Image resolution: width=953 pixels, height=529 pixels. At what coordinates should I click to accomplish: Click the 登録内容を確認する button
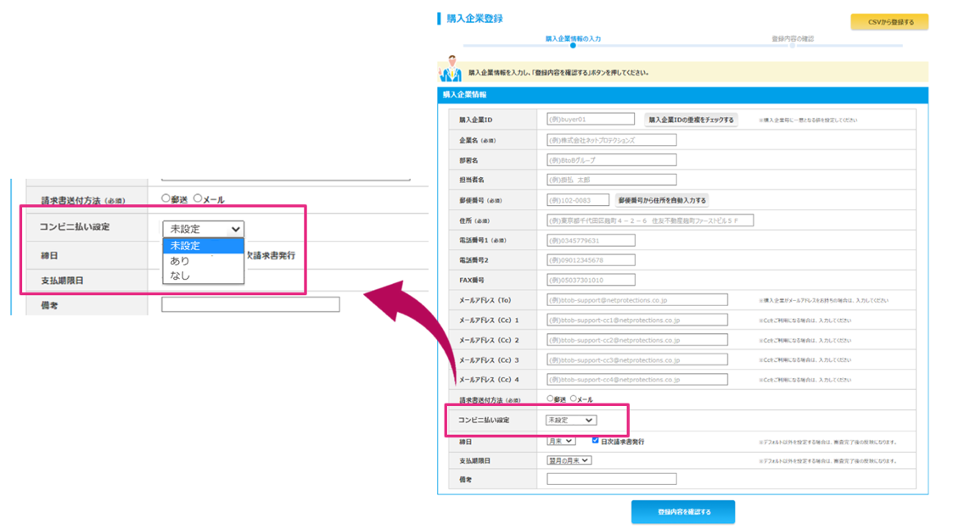[683, 512]
